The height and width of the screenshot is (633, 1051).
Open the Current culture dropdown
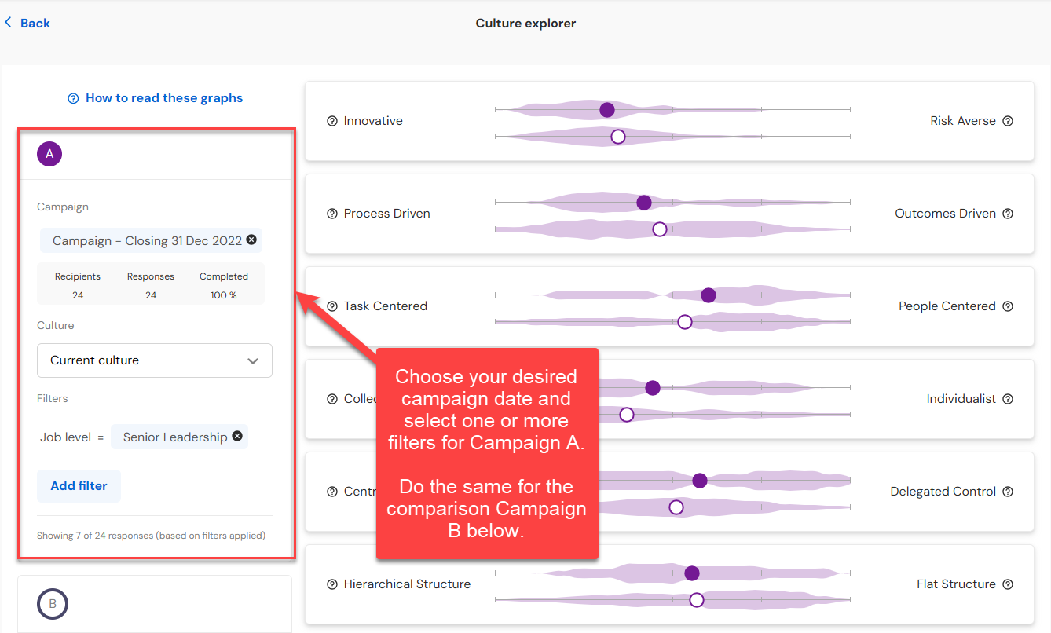[155, 360]
